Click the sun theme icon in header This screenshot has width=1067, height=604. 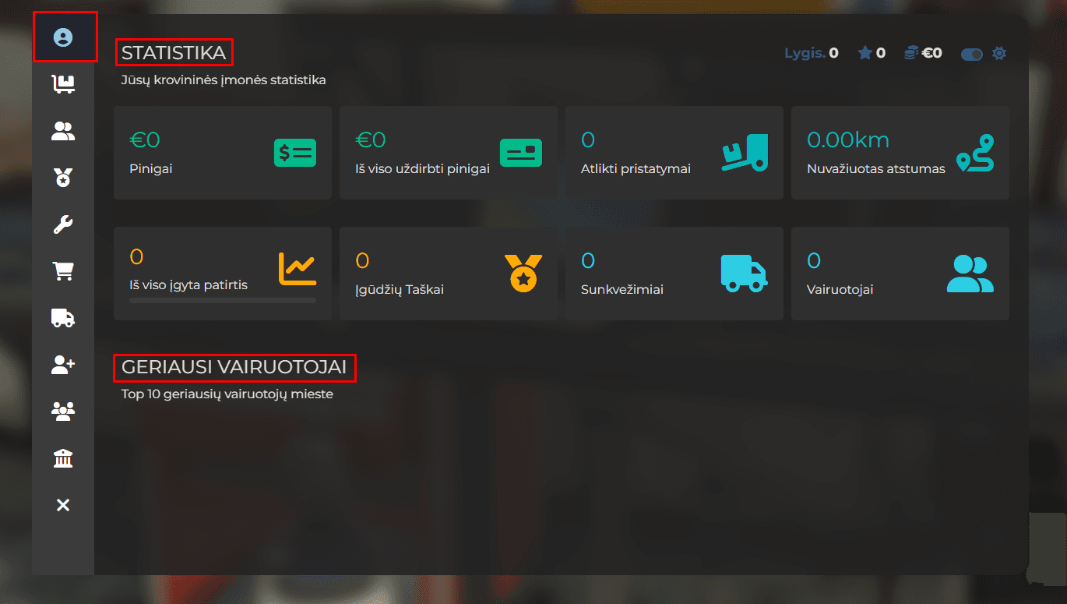[x=999, y=54]
